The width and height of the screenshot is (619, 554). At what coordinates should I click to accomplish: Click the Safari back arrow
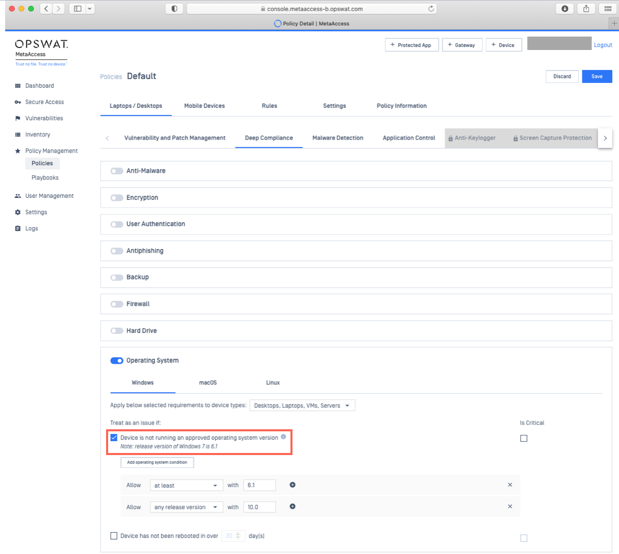pos(46,8)
